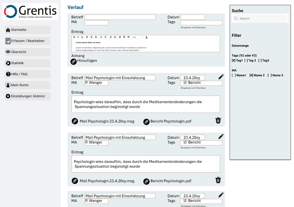Screen dimensions: 294x207
Task: Toggle the Tag1 filter checkbox
Action: click(x=233, y=61)
